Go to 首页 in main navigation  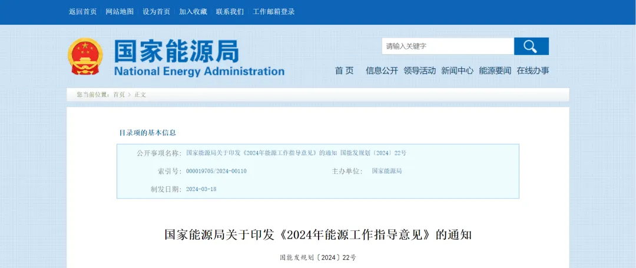click(x=344, y=71)
